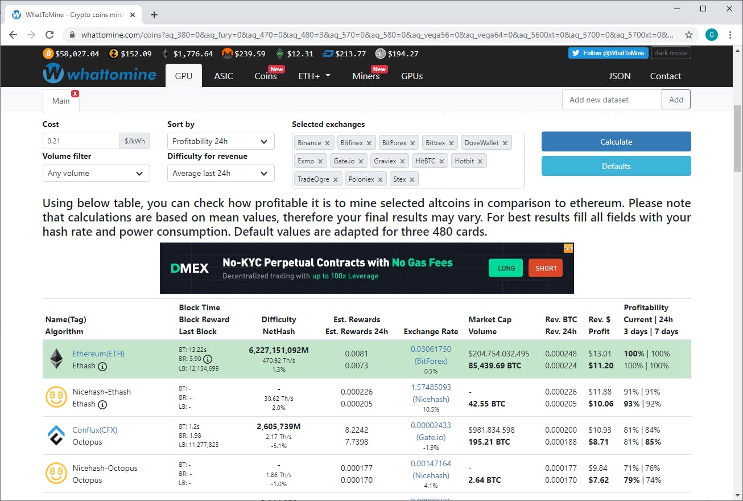Click the Ethereum coin logo in the table
This screenshot has width=743, height=501.
56,359
